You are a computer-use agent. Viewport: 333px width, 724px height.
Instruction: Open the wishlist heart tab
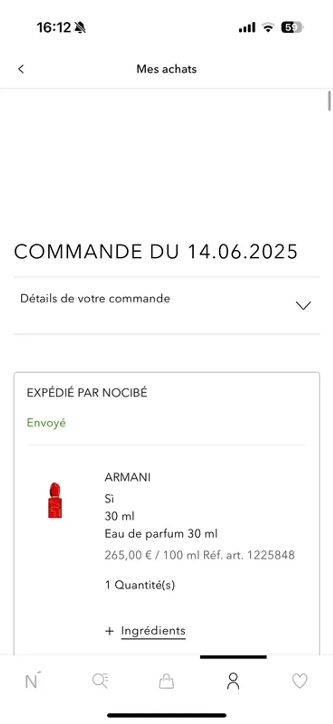(300, 681)
